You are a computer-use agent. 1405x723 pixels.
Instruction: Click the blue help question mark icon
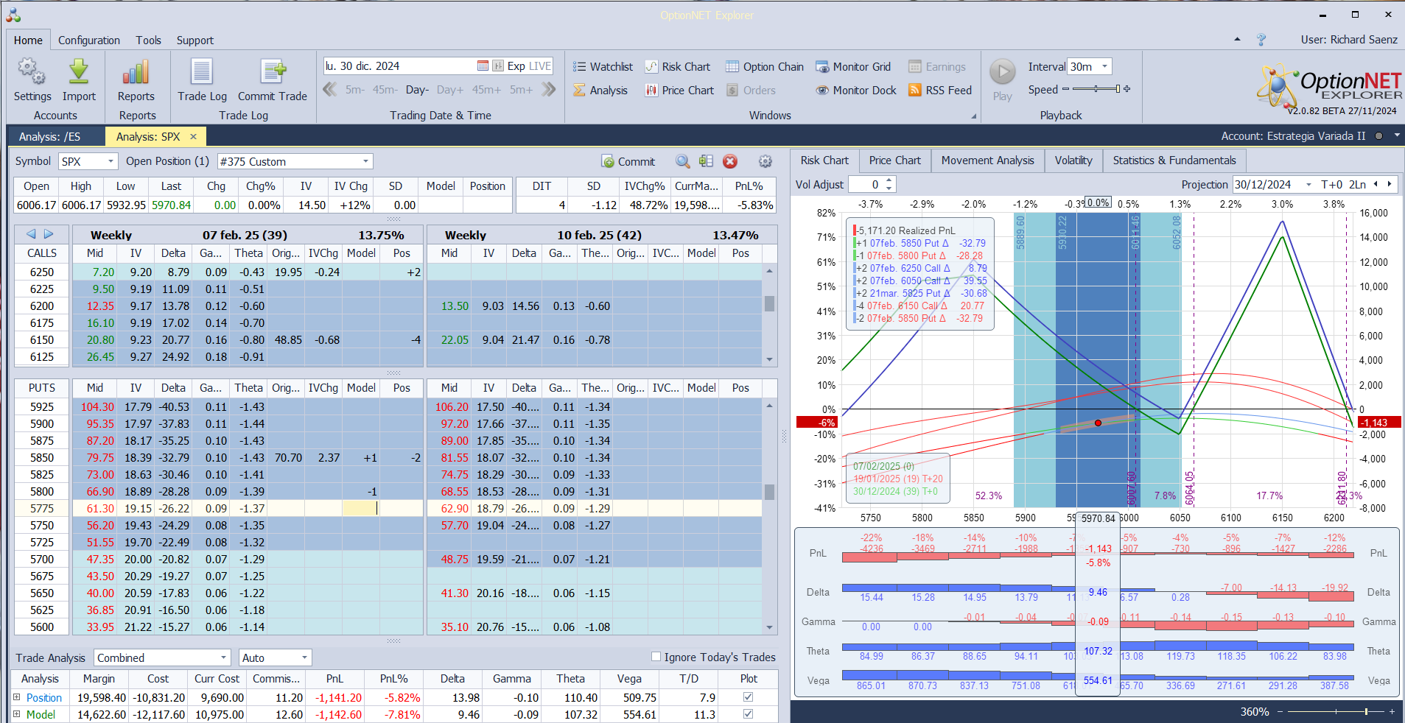pos(1261,40)
